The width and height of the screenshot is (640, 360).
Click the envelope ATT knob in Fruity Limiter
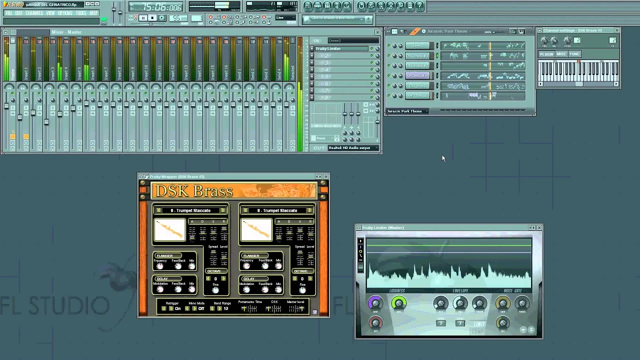(440, 303)
